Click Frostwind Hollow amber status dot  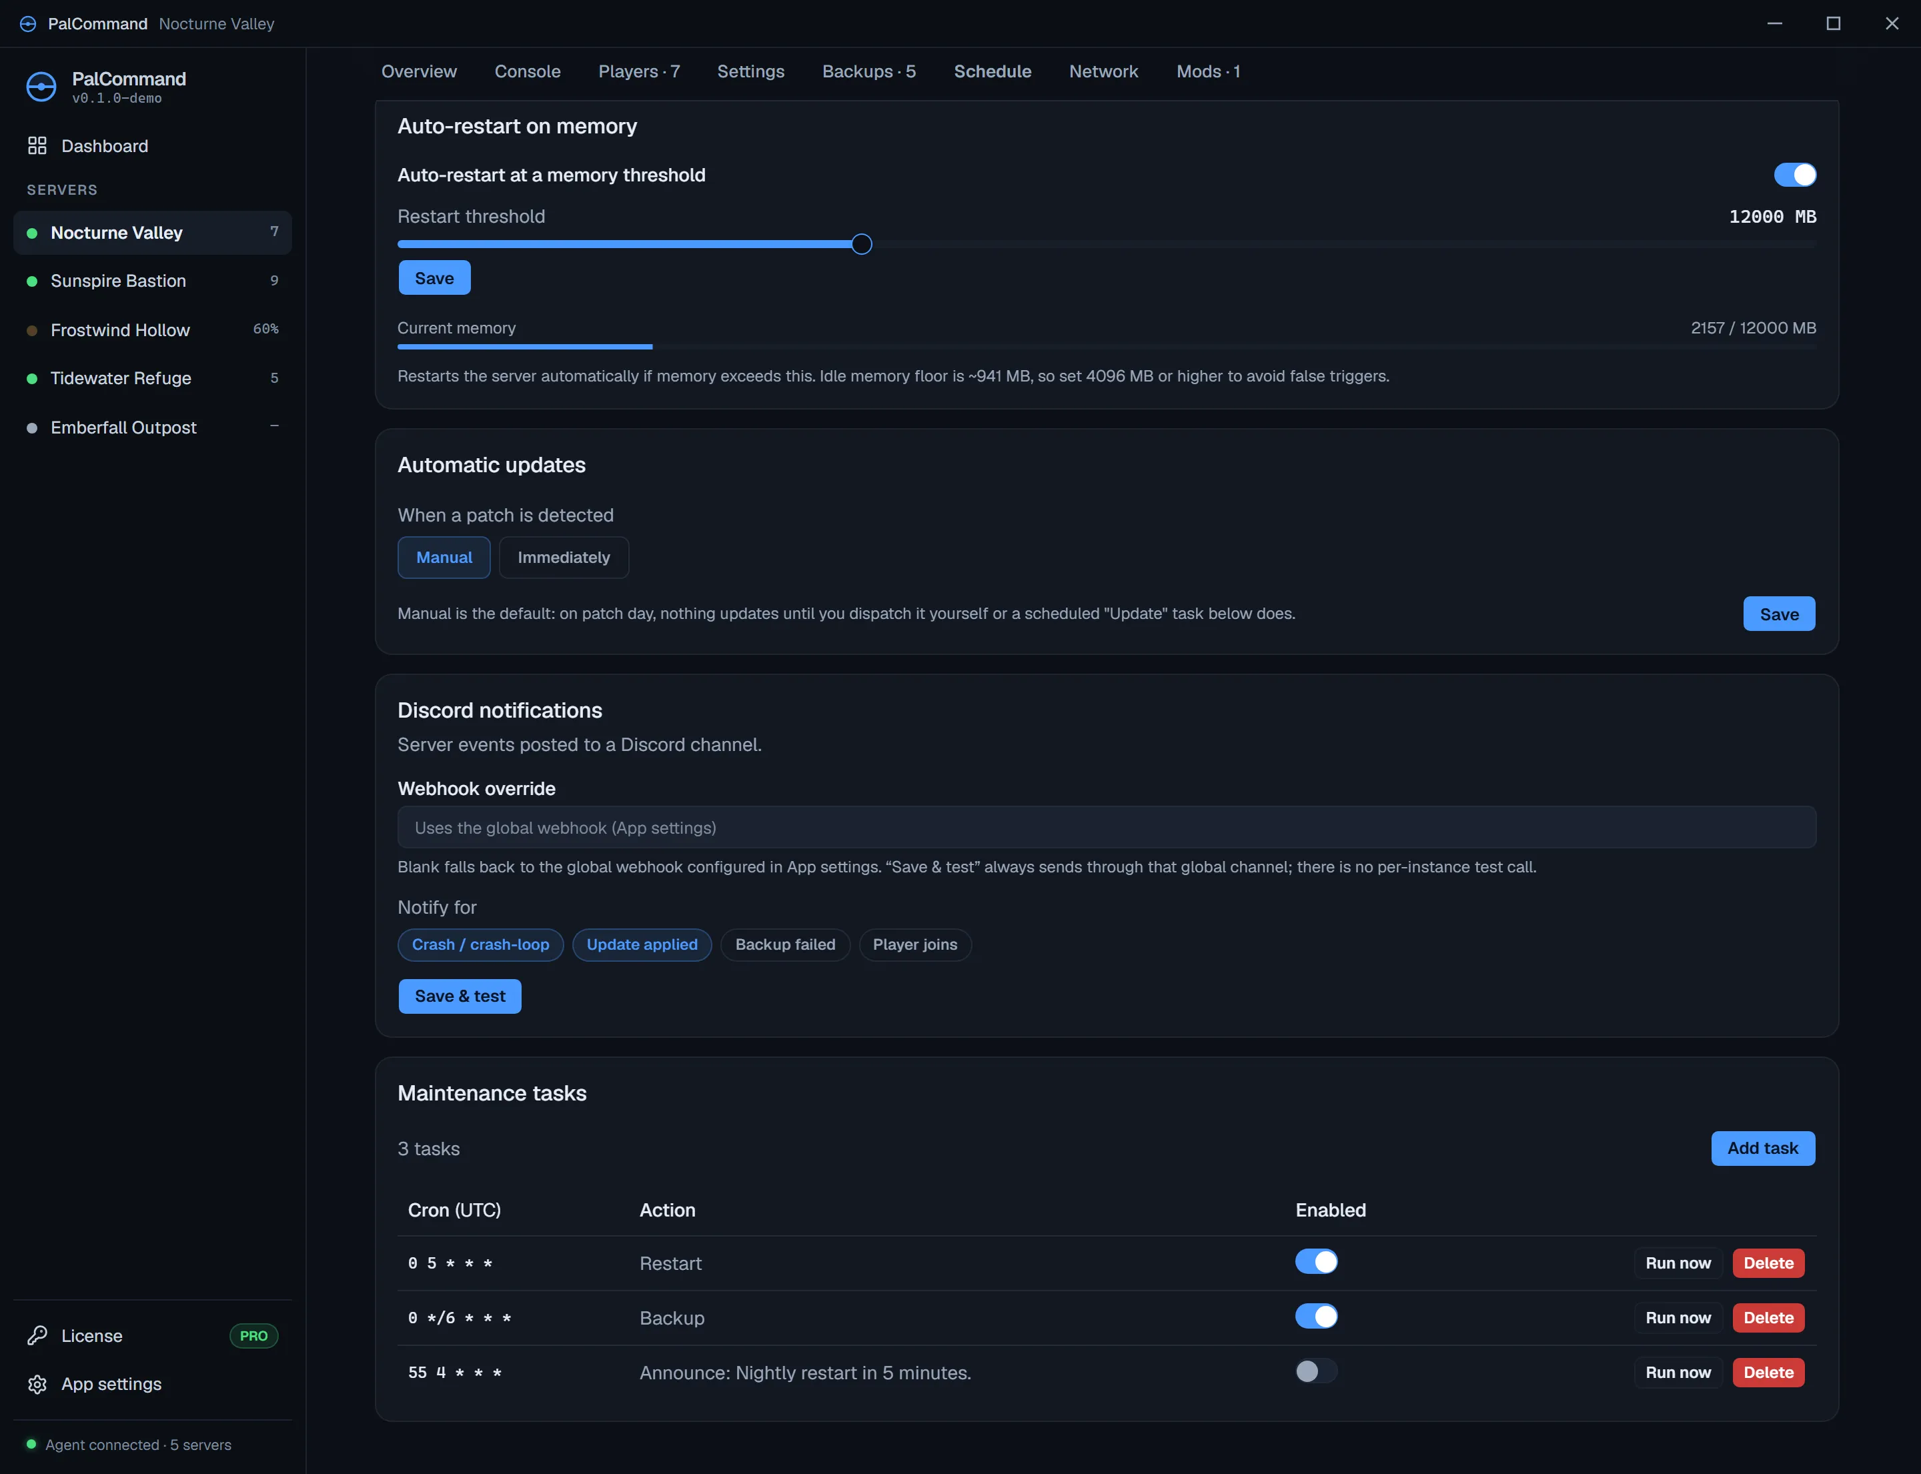coord(33,330)
